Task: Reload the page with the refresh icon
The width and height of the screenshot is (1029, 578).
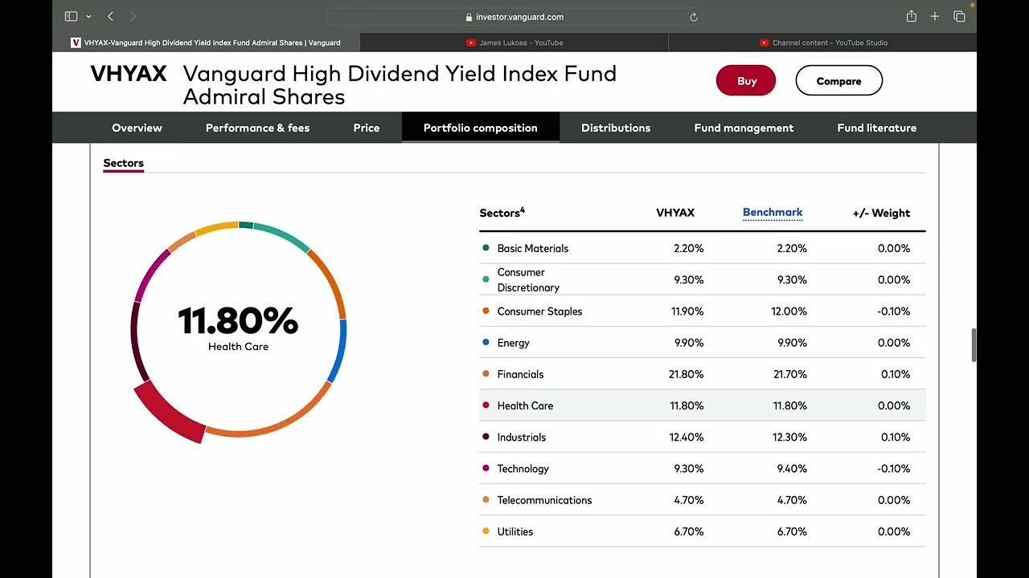Action: (x=694, y=17)
